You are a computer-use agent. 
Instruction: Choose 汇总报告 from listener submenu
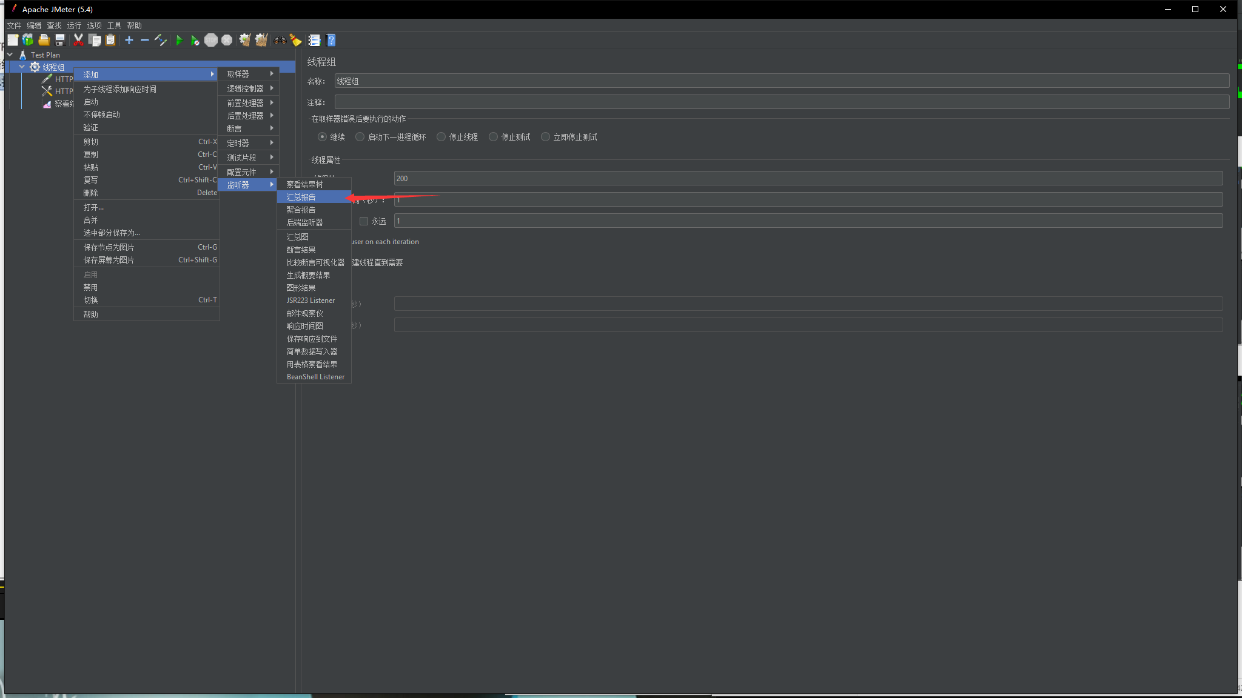pos(301,197)
